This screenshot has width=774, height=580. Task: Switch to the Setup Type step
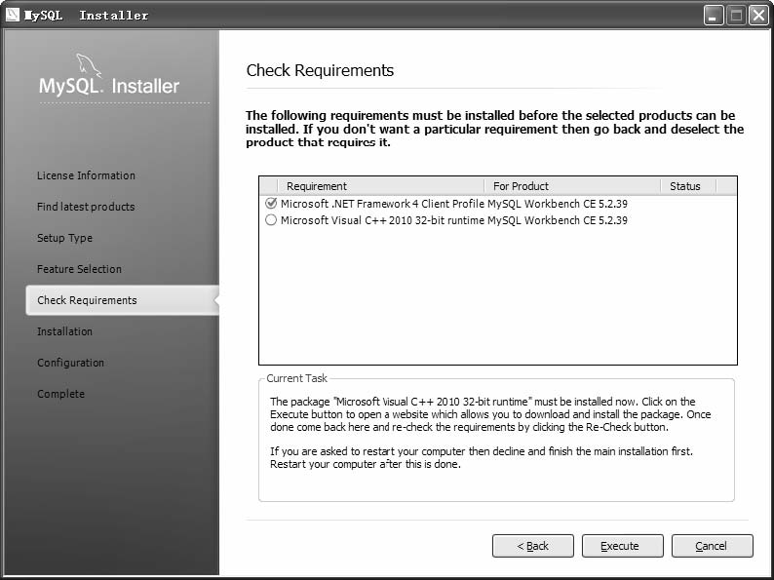tap(64, 238)
